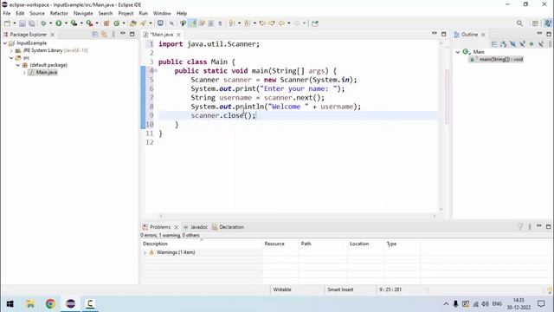This screenshot has height=312, width=554.
Task: Open the Navigate menu
Action: [83, 14]
